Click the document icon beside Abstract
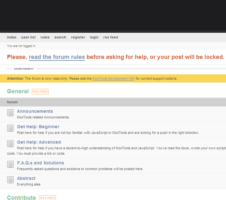Screen dimensions: 226x200 pyautogui.click(x=10, y=180)
